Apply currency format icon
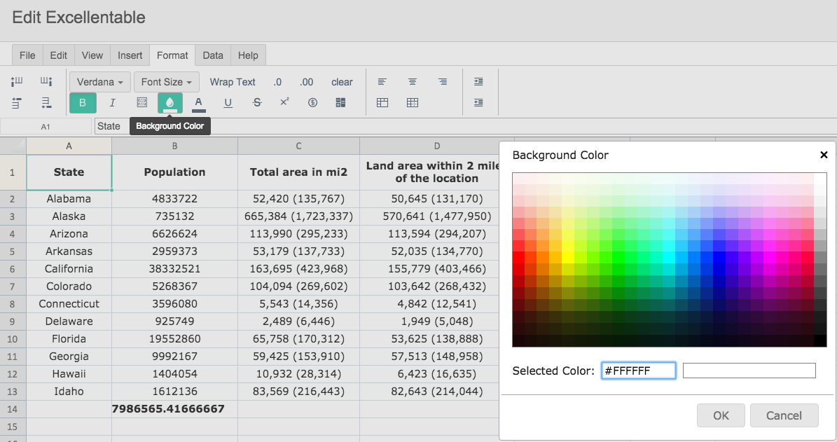 coord(313,102)
